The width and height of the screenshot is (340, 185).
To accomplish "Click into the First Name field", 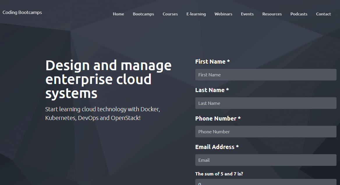I will pyautogui.click(x=265, y=75).
